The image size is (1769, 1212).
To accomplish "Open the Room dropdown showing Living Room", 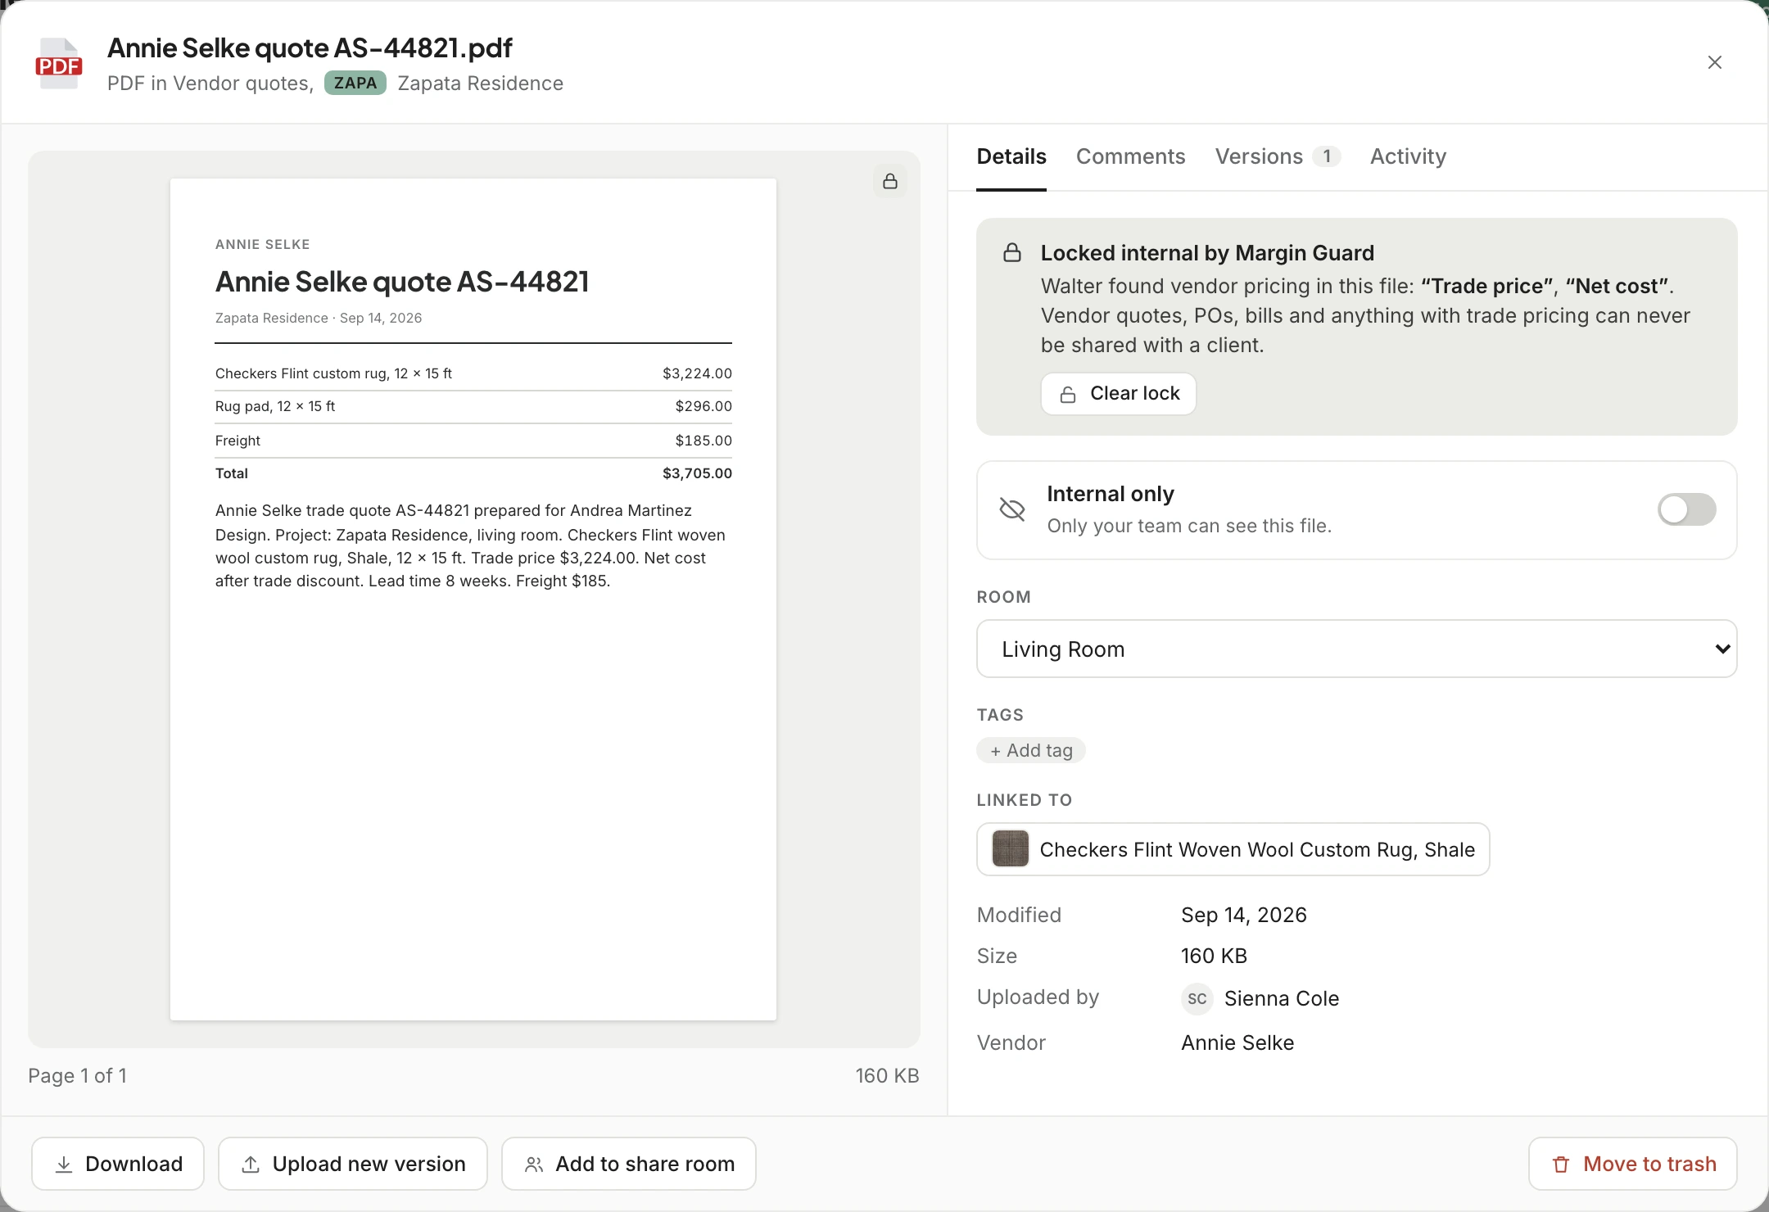I will point(1356,649).
